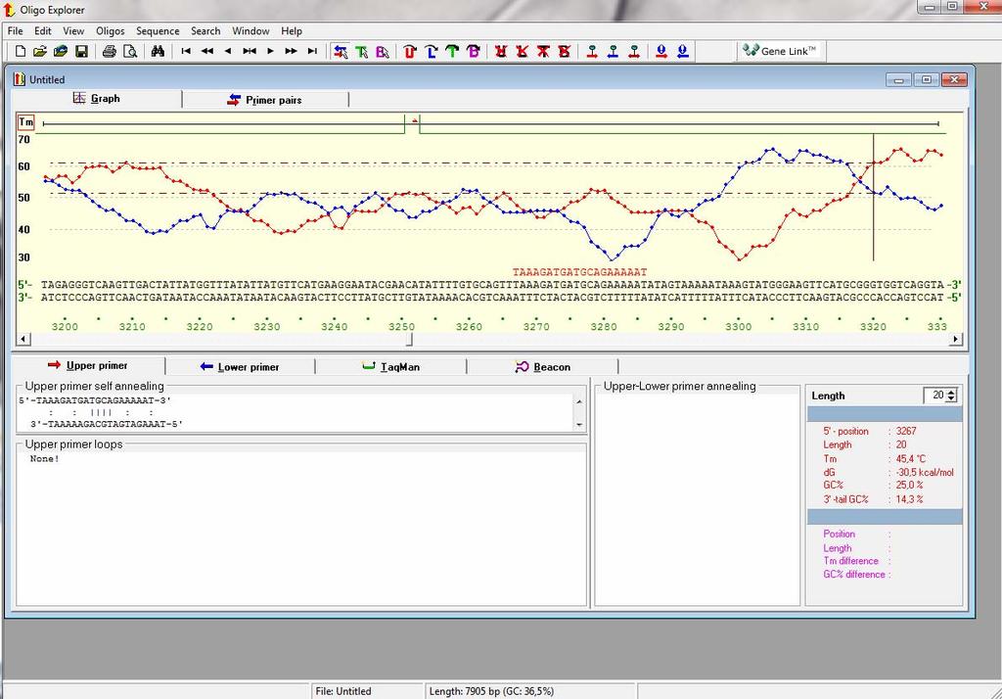Click the sequence scrollbar left arrow
Viewport: 1002px width, 699px height.
click(x=23, y=339)
